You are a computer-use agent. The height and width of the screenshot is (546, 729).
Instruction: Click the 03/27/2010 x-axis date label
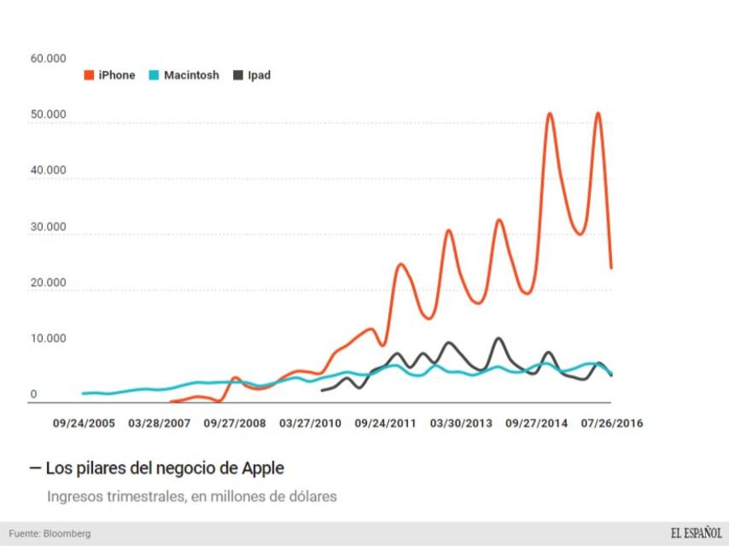coord(310,422)
